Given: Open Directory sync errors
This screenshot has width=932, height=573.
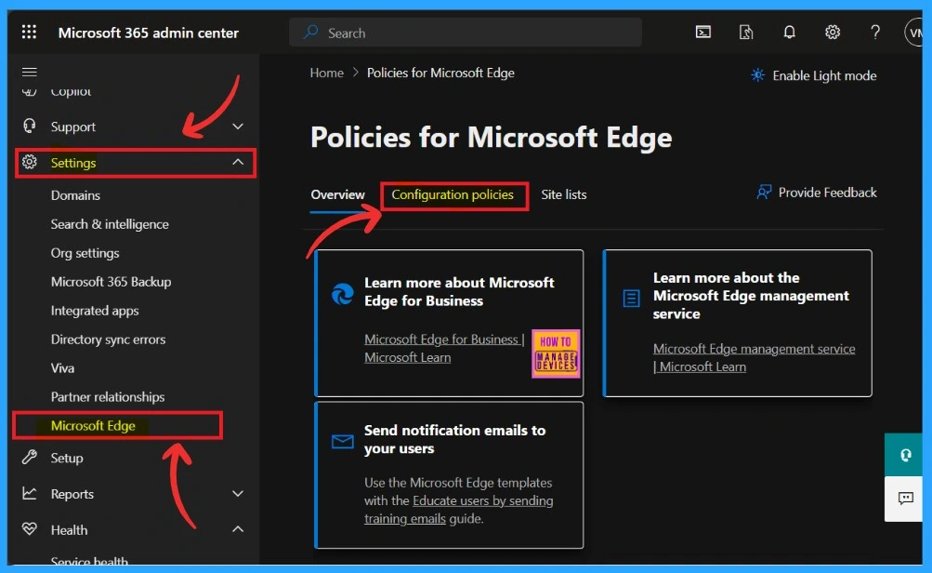Looking at the screenshot, I should click(x=108, y=340).
